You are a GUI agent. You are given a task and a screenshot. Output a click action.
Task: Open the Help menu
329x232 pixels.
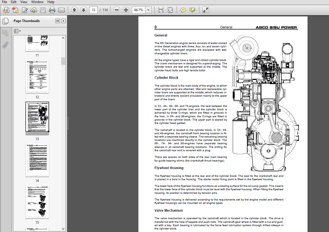tap(51, 2)
